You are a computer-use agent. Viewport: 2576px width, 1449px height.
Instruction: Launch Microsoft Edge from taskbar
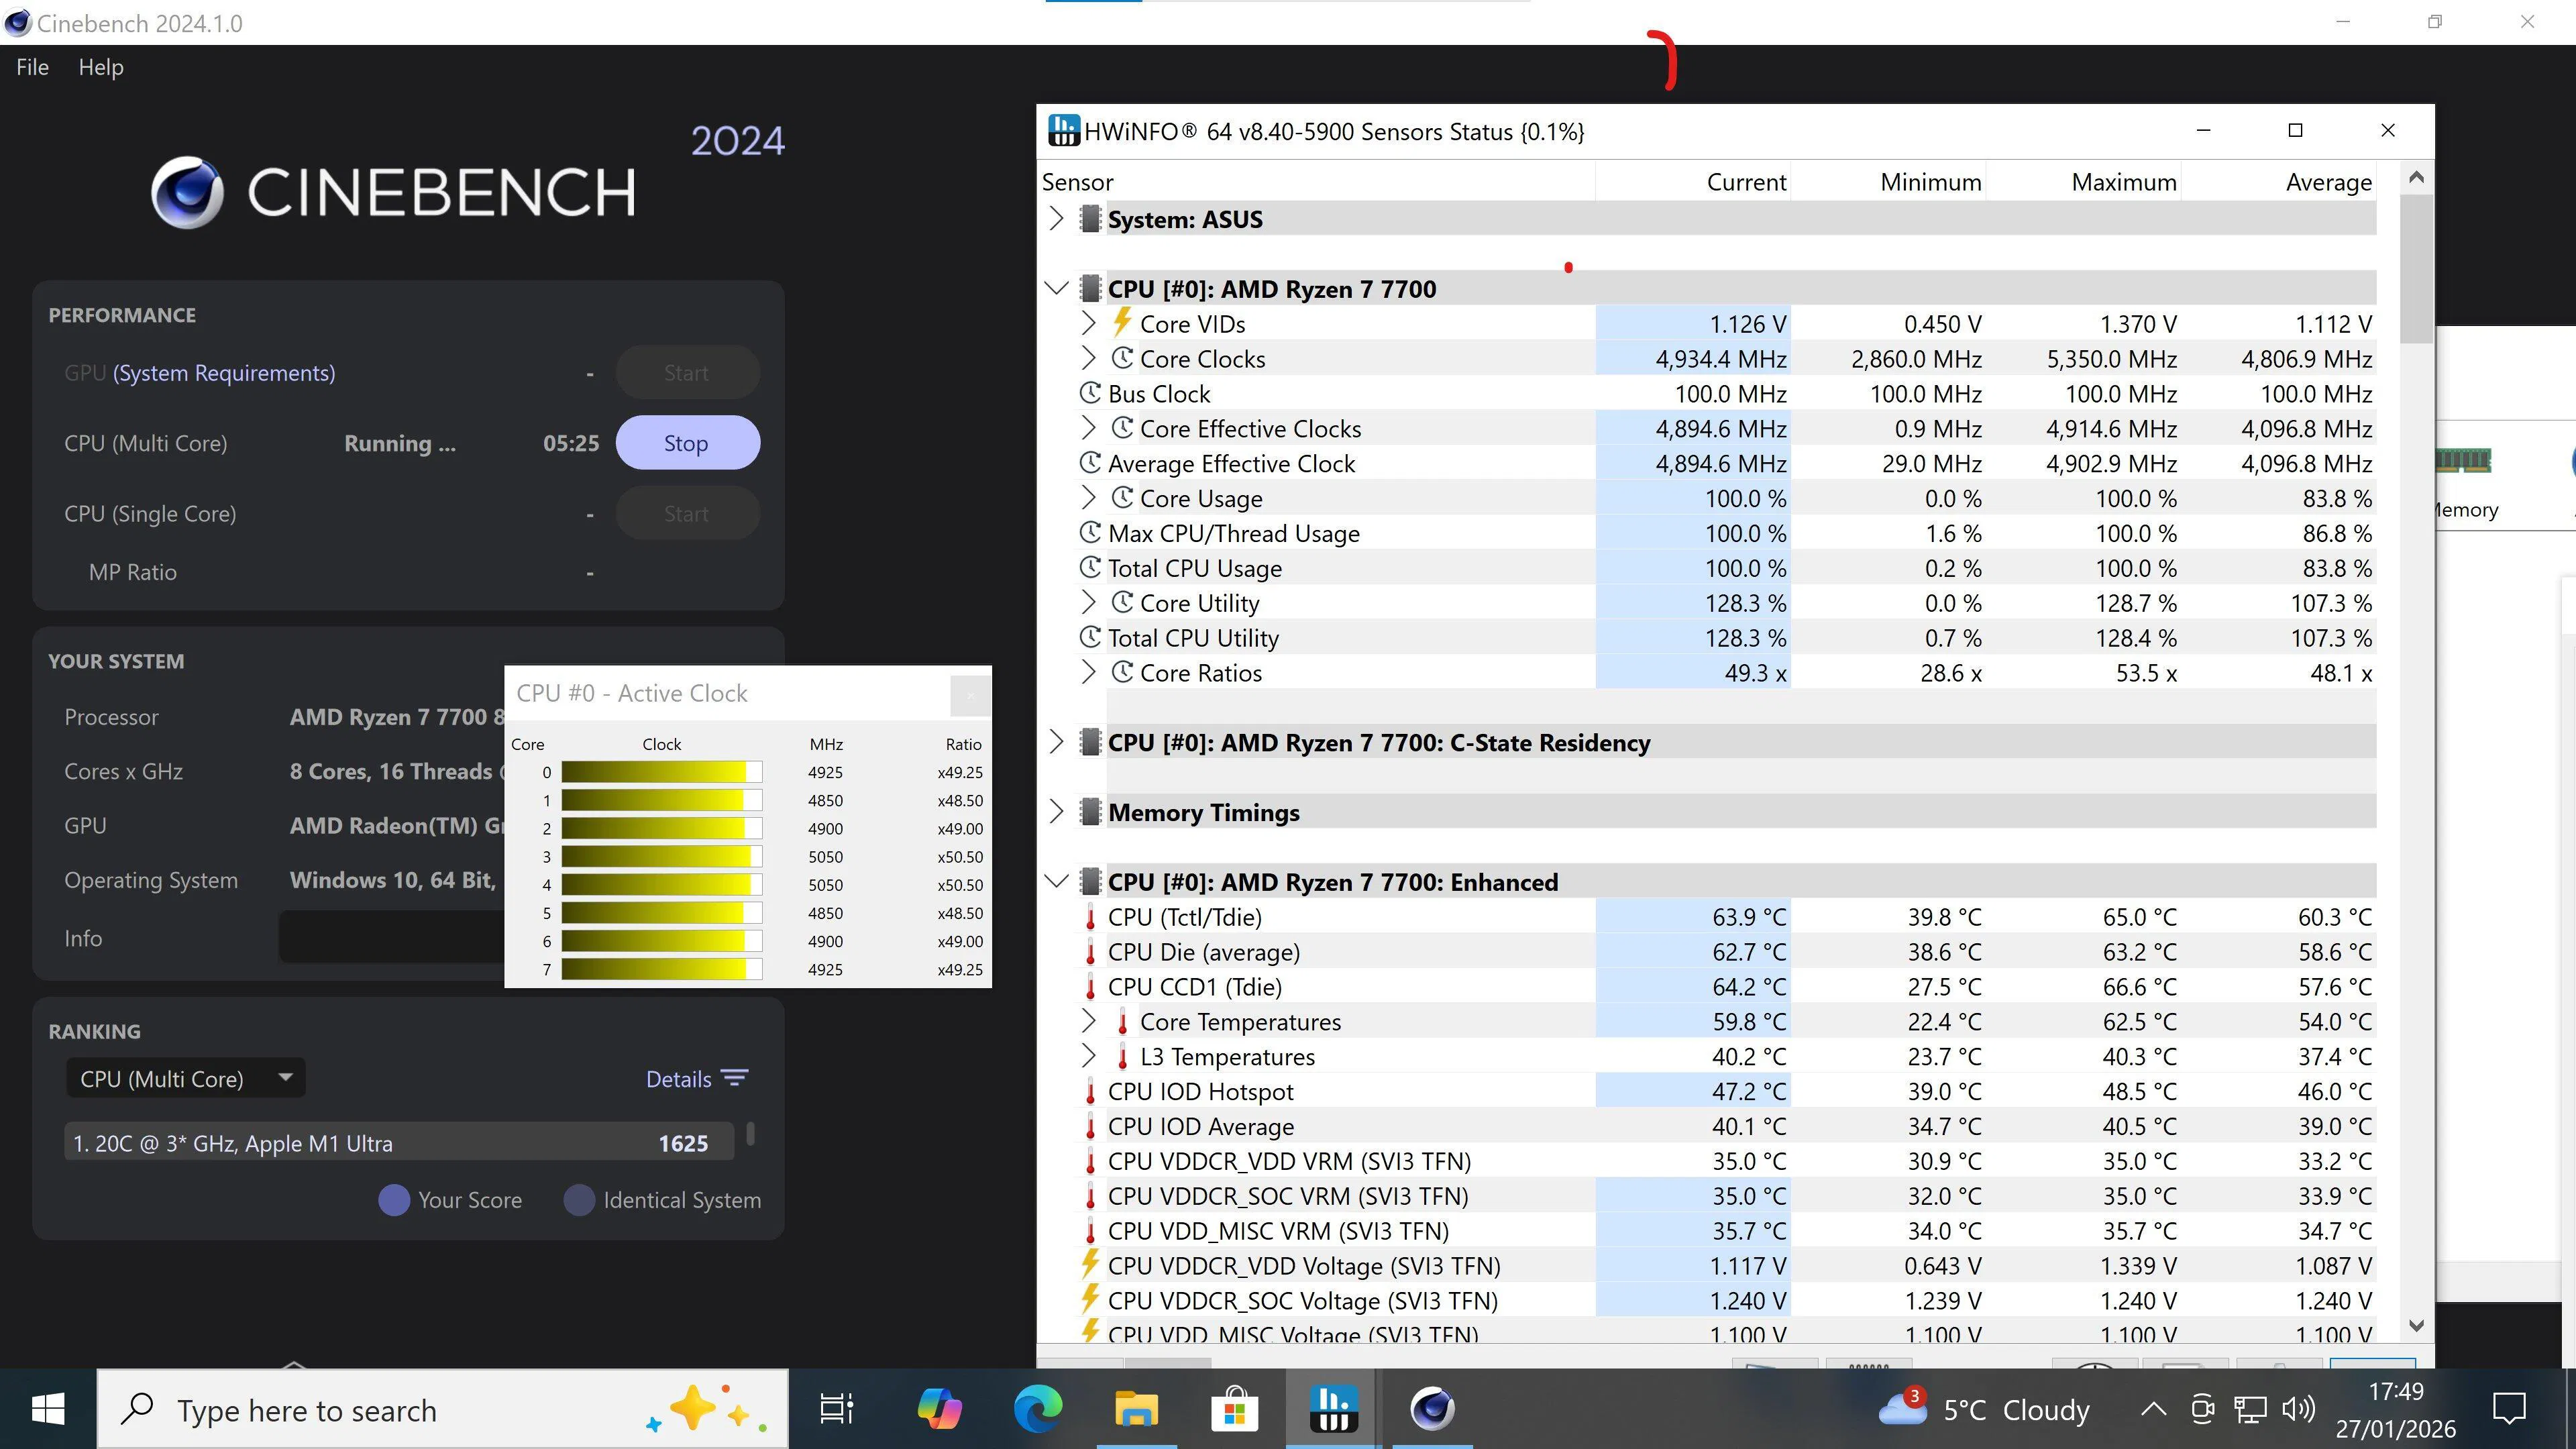pos(1038,1410)
